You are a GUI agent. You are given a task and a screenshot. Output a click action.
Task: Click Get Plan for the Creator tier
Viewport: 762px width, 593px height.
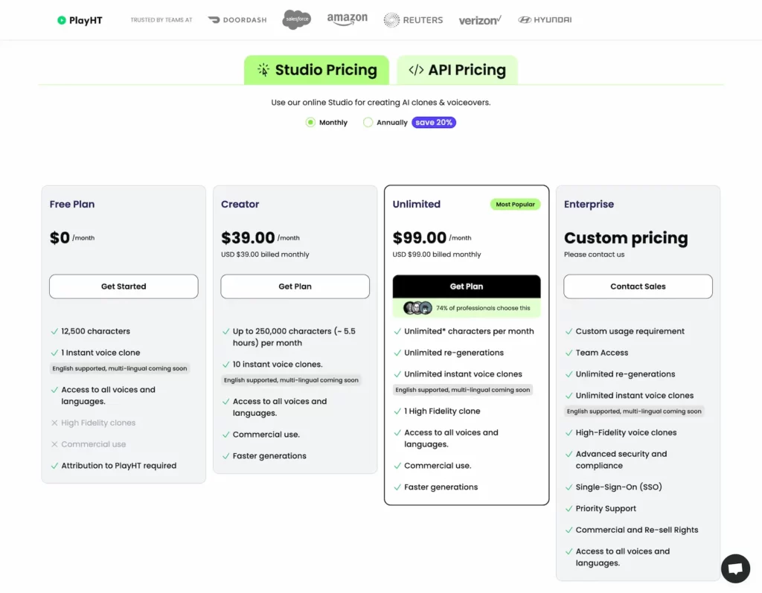pyautogui.click(x=295, y=286)
